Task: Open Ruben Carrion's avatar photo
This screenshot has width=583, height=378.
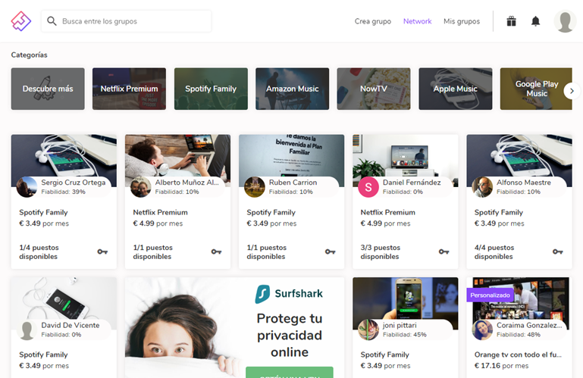Action: click(254, 187)
